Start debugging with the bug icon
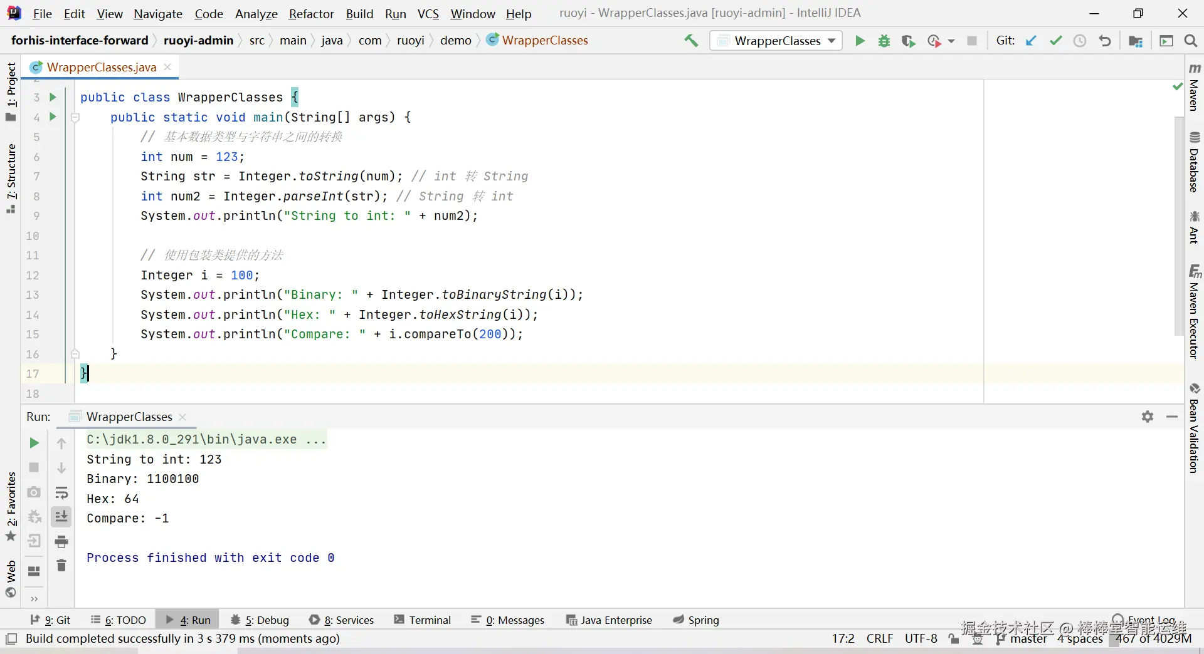Screen dimensions: 1204x654 click(x=884, y=41)
